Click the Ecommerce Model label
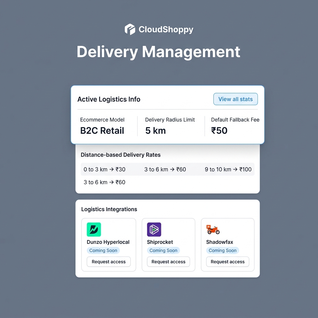Viewport: 318px width, 318px height. (x=102, y=120)
